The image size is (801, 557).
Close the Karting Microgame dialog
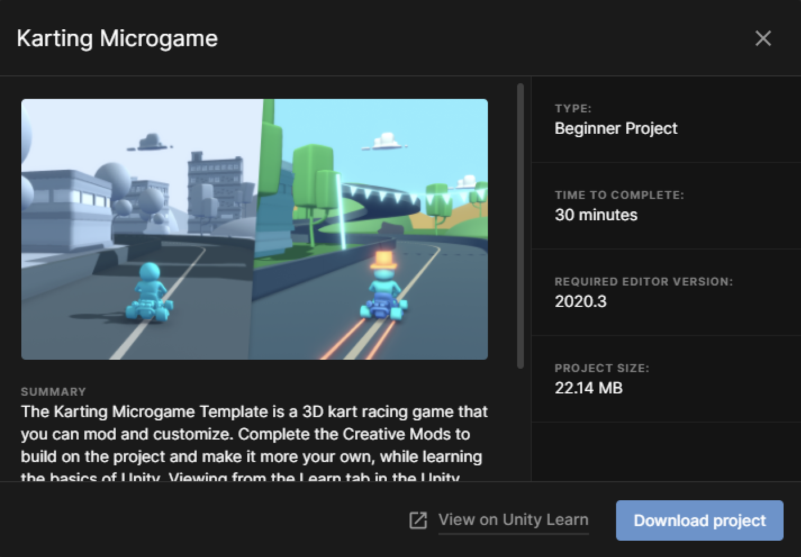coord(763,38)
